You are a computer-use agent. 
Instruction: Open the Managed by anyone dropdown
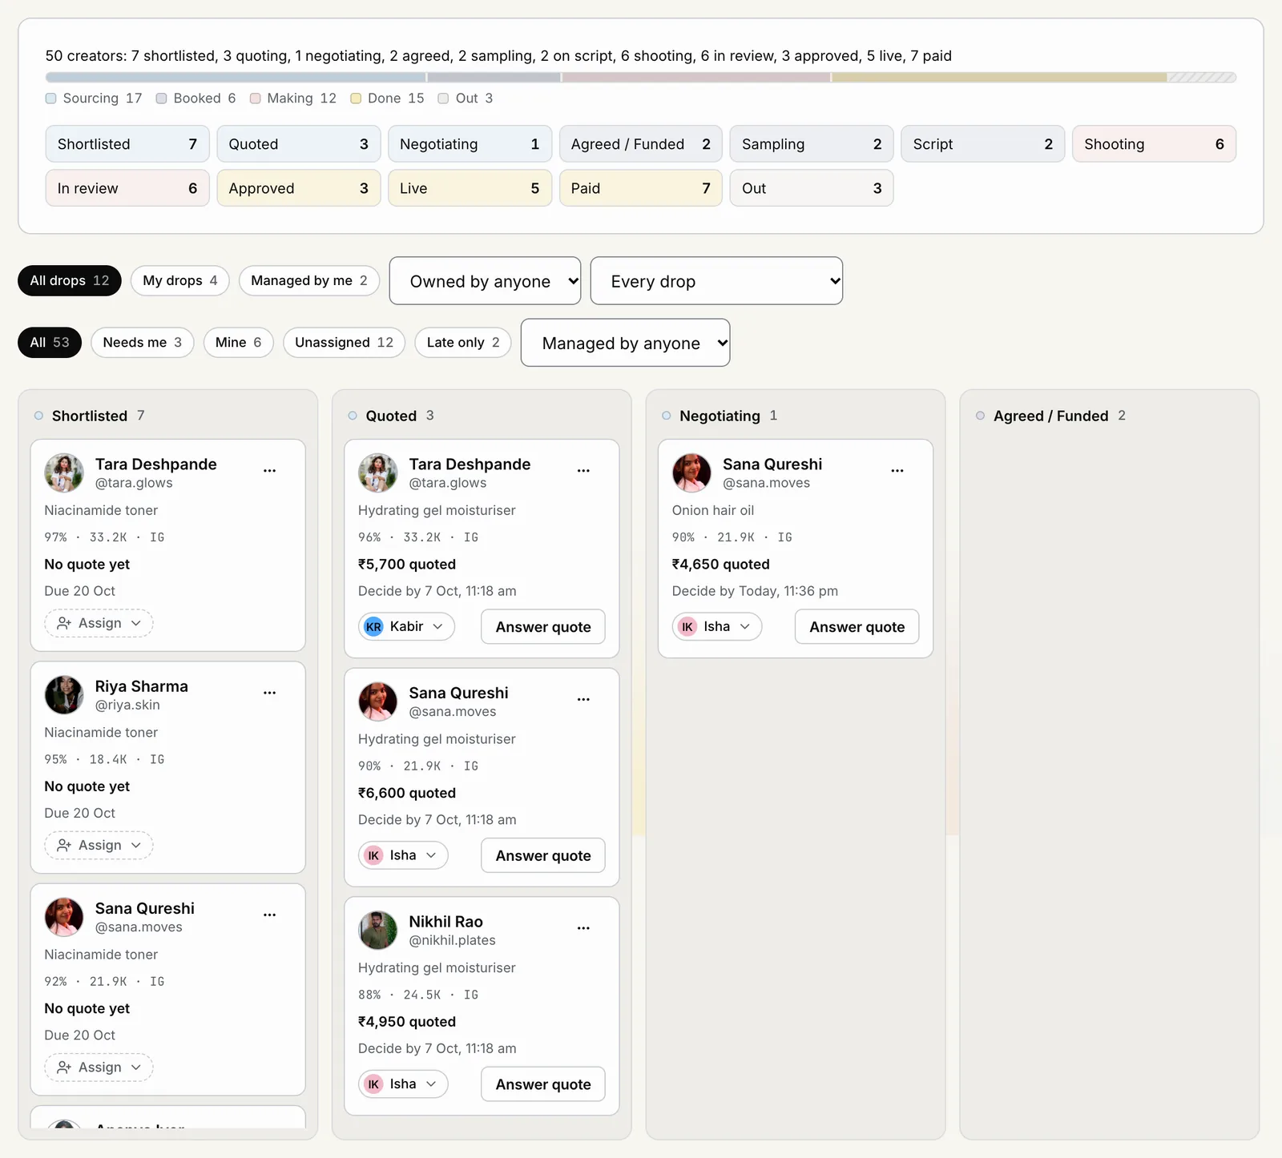coord(625,343)
